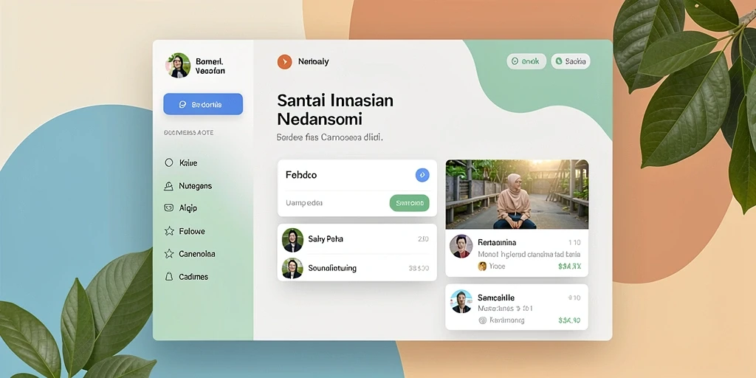756x378 pixels.
Task: Click the blue round icon in Fehdco card
Action: tap(422, 175)
